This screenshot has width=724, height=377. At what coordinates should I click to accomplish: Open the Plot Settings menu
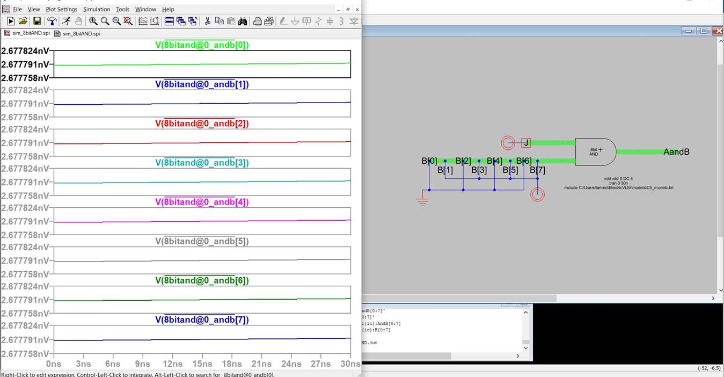click(62, 9)
